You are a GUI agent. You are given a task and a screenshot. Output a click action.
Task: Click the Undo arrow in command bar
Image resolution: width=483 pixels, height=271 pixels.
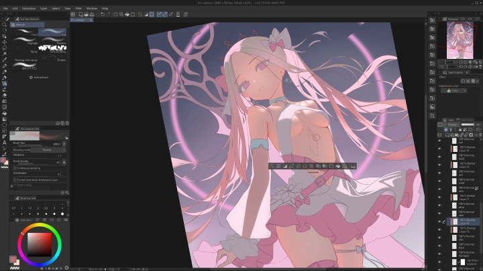point(103,15)
